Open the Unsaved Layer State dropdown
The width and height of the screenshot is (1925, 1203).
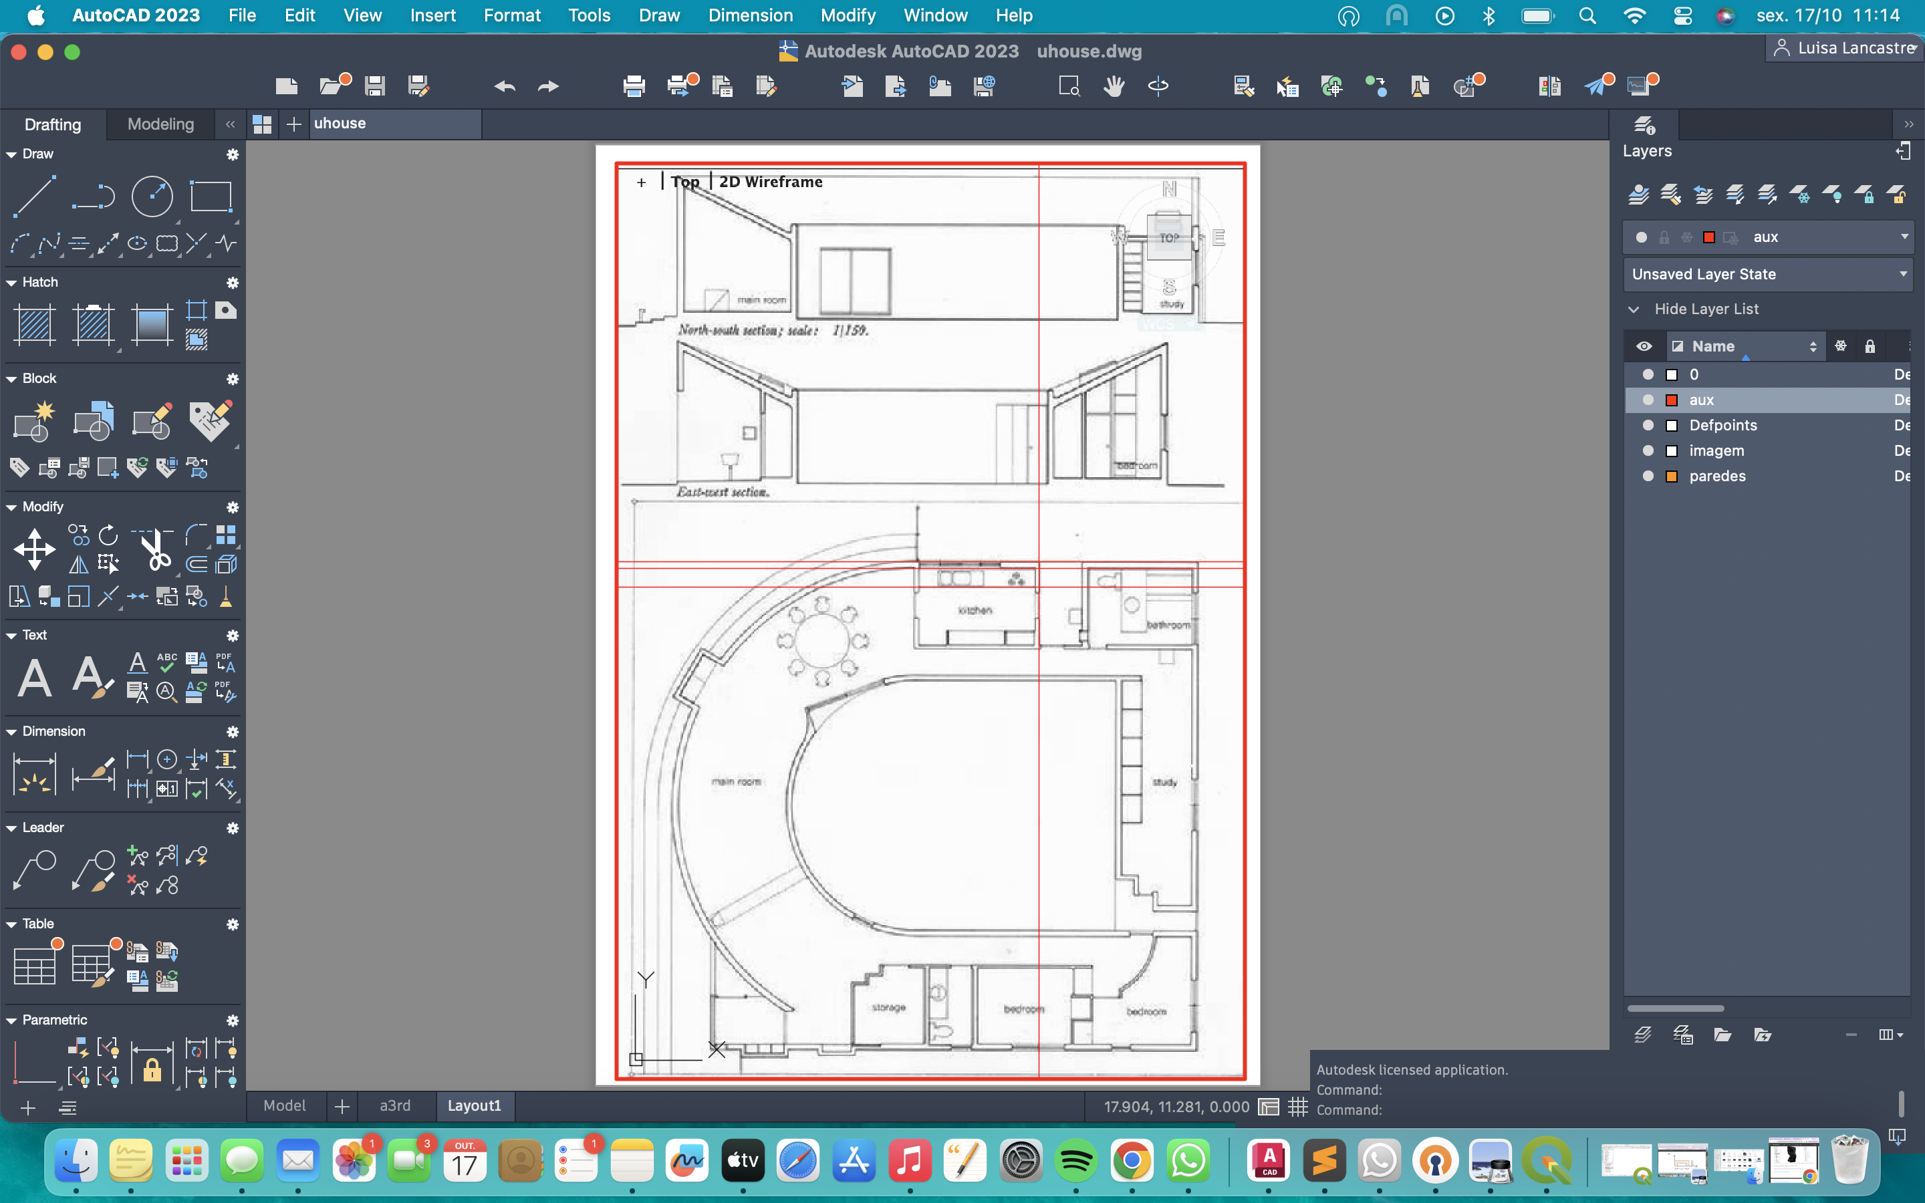pos(1903,274)
